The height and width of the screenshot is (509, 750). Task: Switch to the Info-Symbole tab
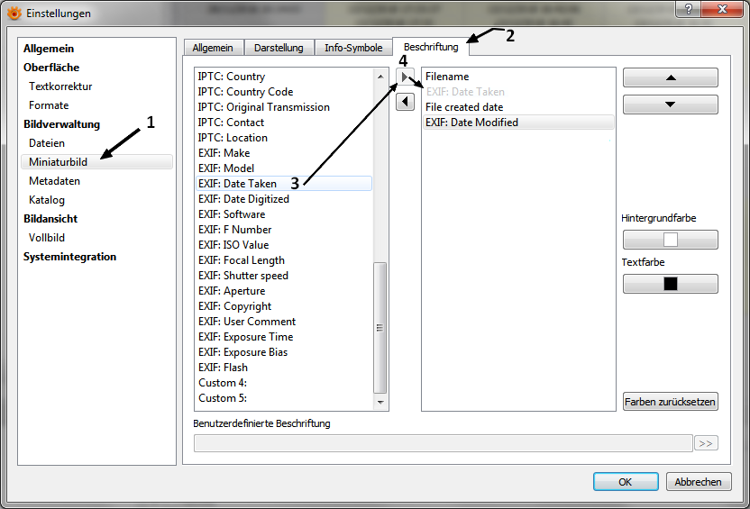tap(353, 48)
